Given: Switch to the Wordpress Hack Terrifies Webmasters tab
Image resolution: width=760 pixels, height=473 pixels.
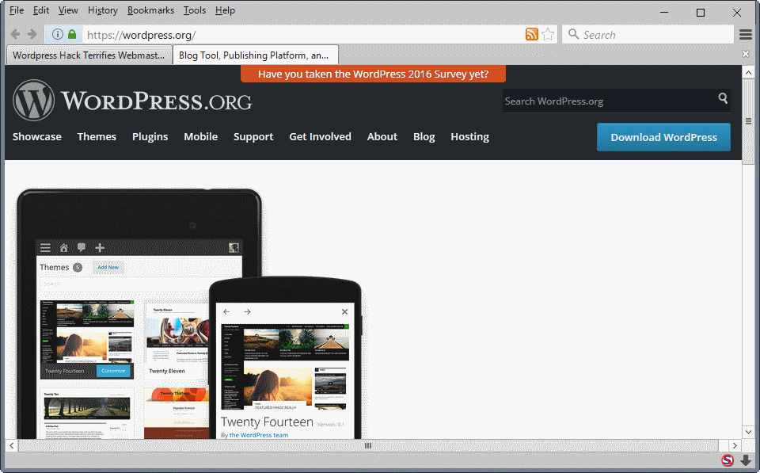Looking at the screenshot, I should click(x=89, y=55).
